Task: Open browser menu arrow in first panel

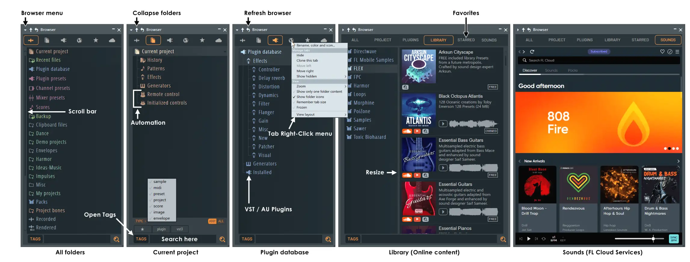Action: click(25, 30)
